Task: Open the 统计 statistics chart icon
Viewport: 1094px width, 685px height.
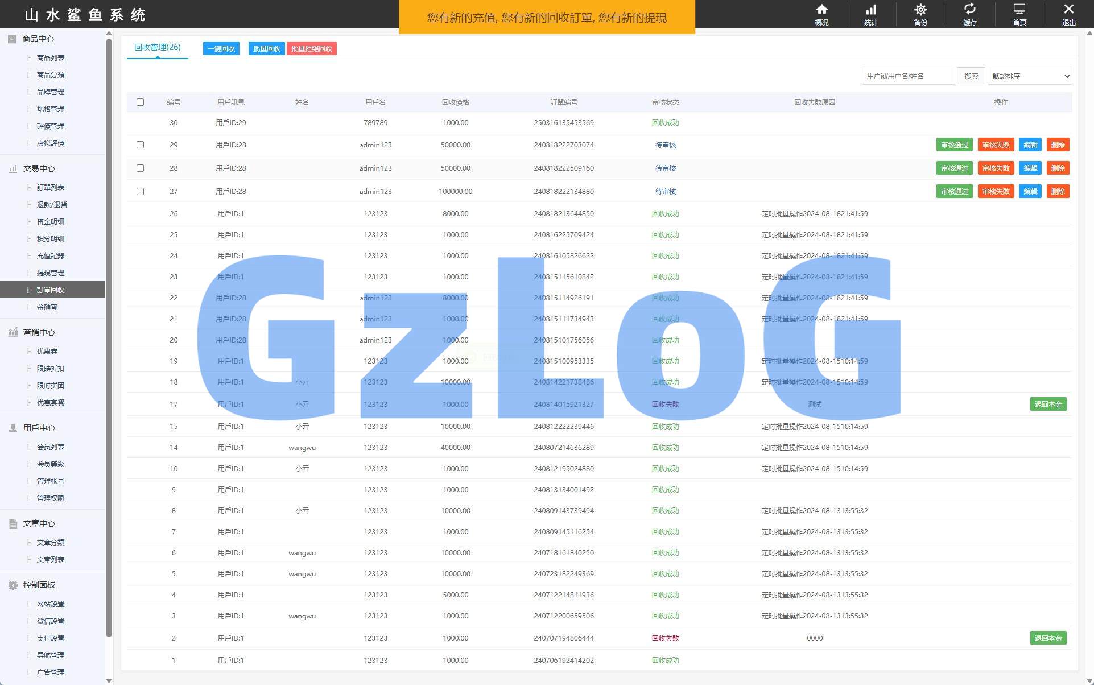Action: pyautogui.click(x=871, y=10)
